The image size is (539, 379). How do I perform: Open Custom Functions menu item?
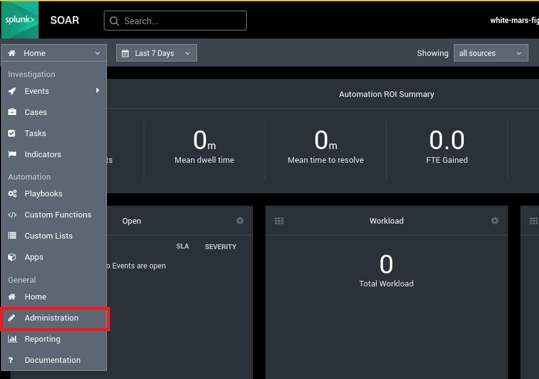58,214
